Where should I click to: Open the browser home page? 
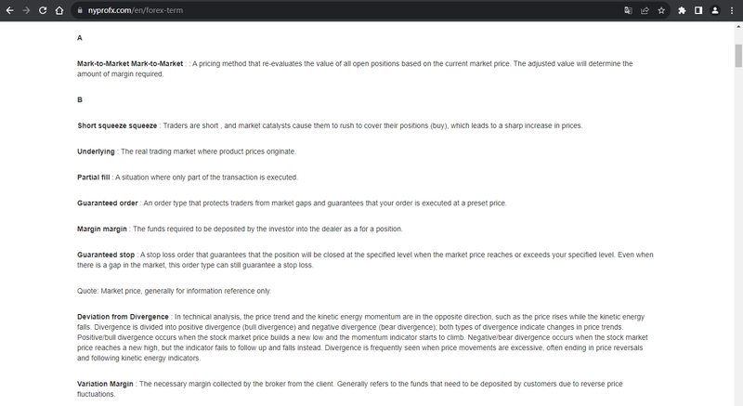(x=59, y=10)
